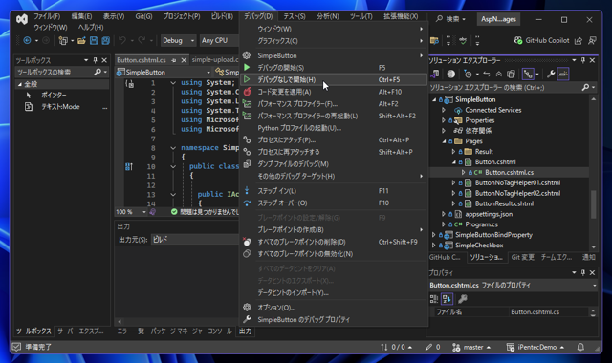This screenshot has width=612, height=363.
Task: Collapse the 全般 toolbox section
Action: click(x=19, y=84)
